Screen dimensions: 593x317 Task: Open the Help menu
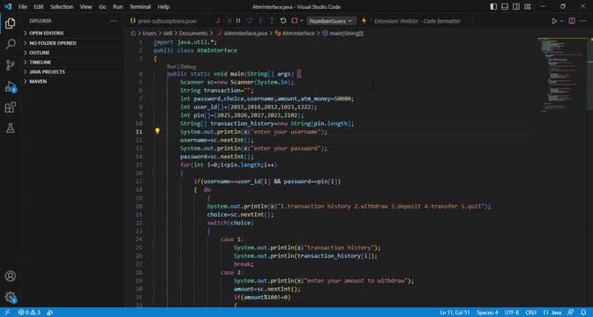163,7
